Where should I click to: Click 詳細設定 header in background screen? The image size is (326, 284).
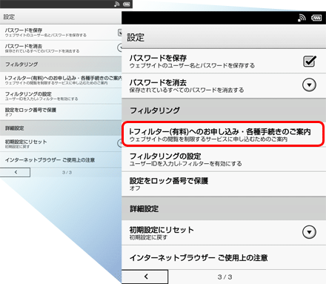[x=61, y=128]
